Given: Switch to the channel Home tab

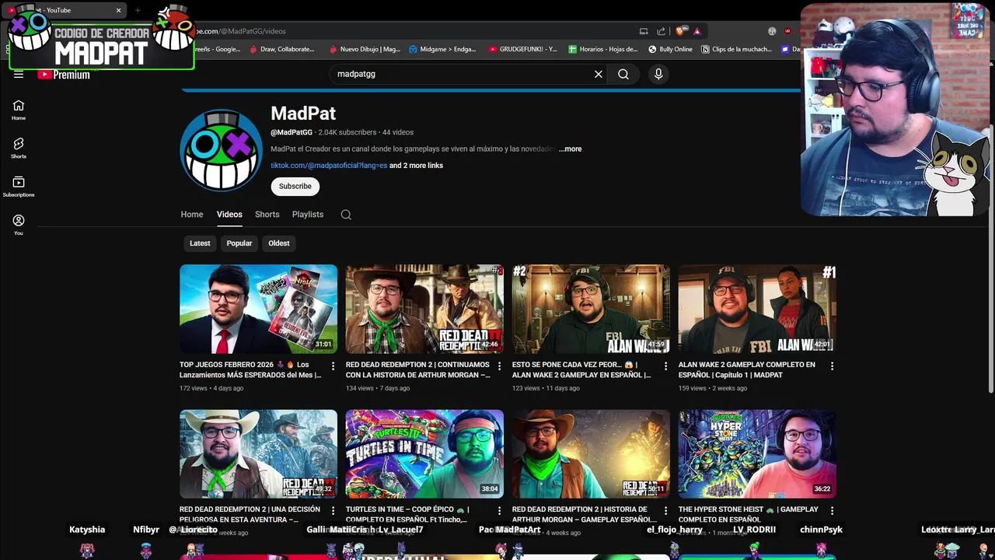Looking at the screenshot, I should coord(192,215).
